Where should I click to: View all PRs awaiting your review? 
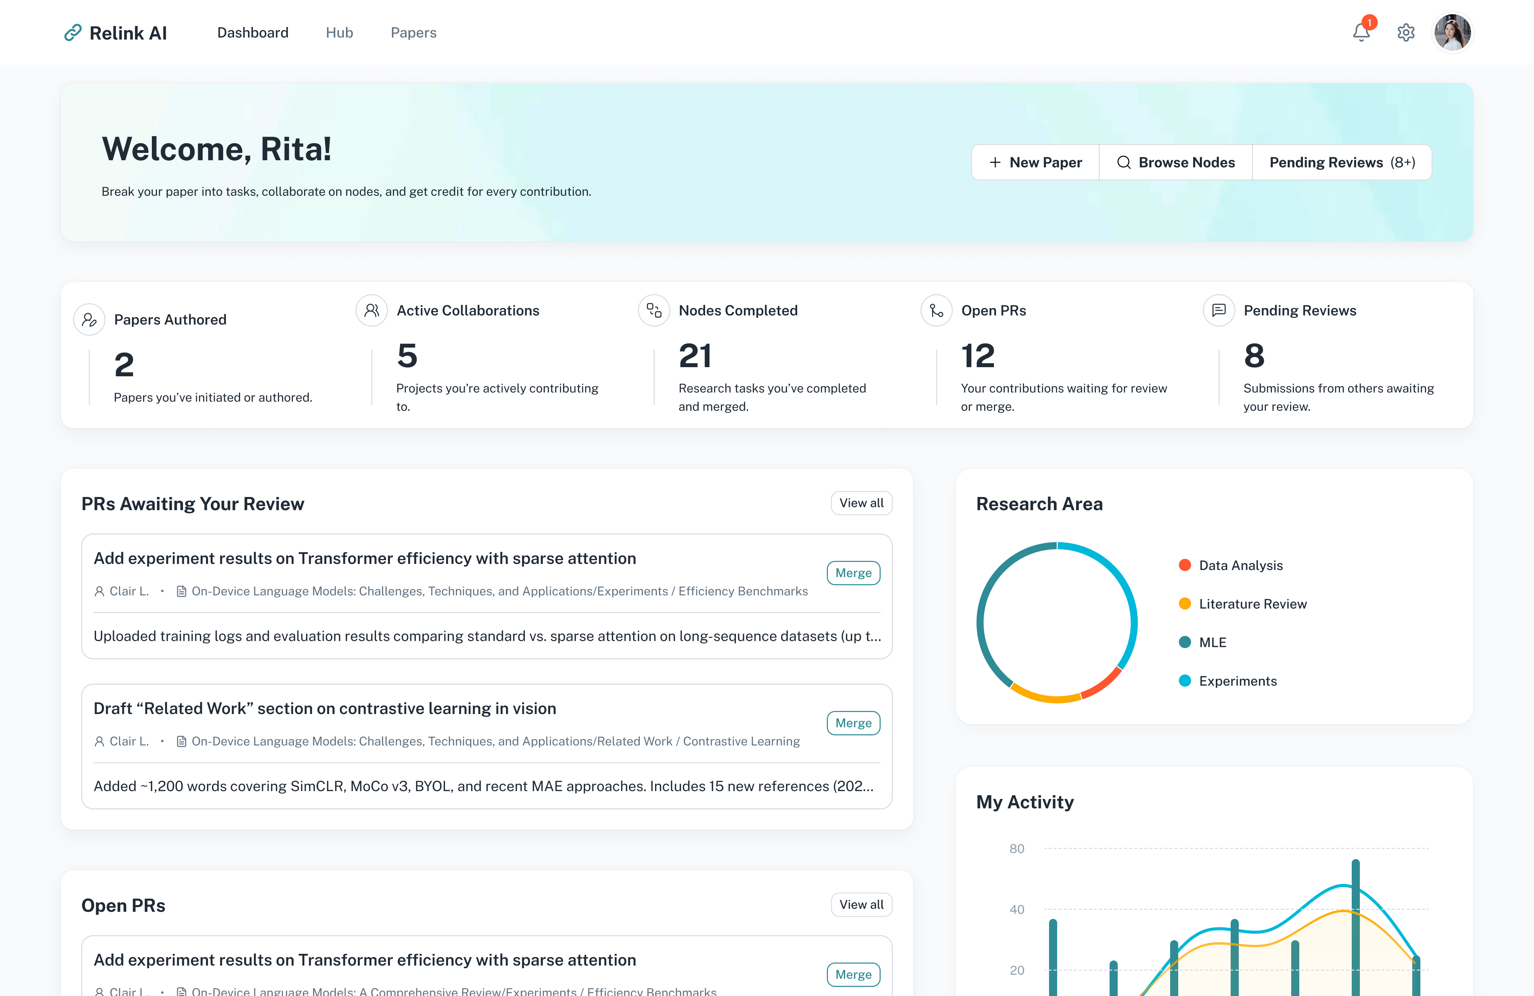pyautogui.click(x=861, y=503)
